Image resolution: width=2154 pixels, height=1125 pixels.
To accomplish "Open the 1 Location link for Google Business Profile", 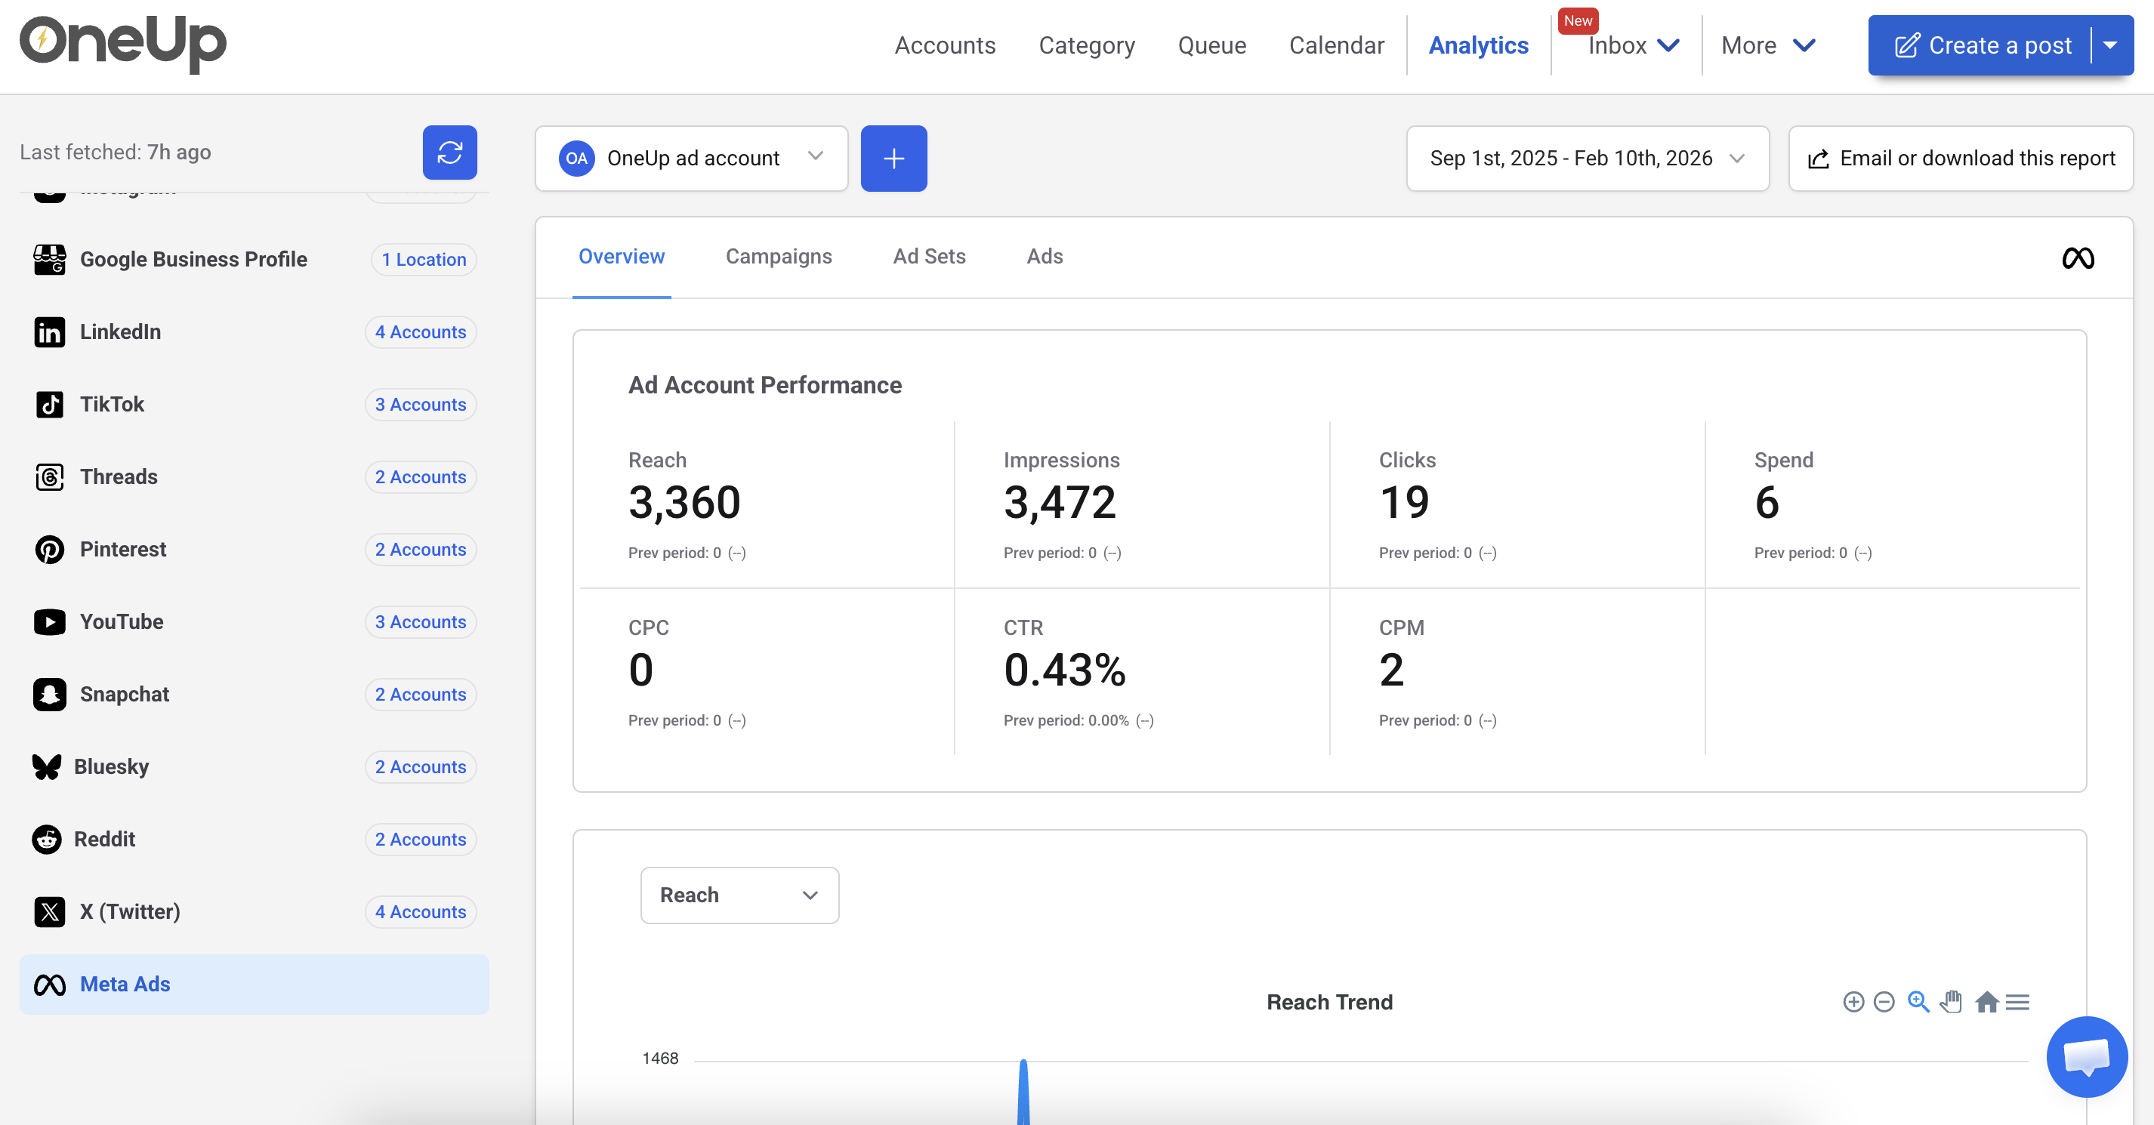I will tap(423, 259).
